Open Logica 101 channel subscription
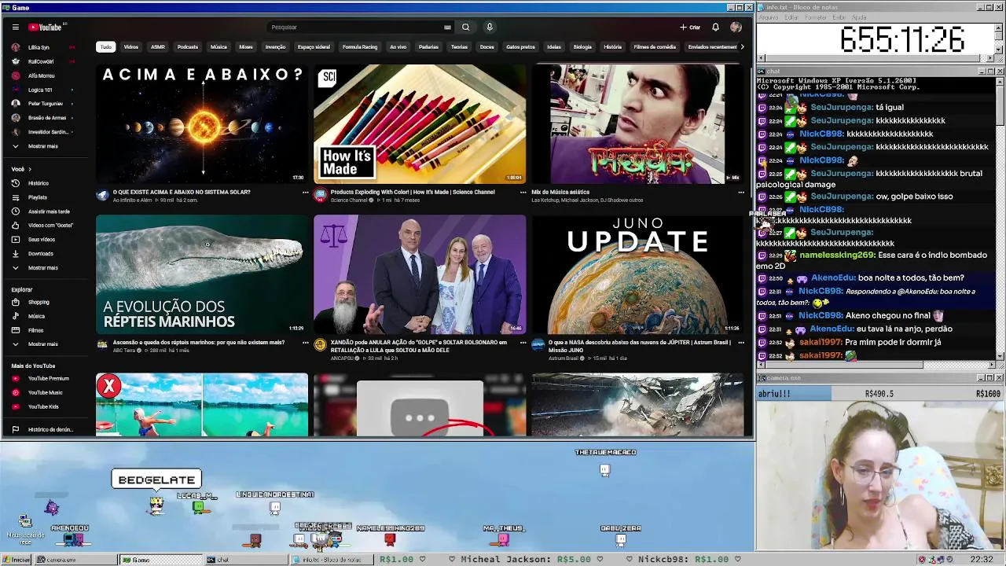The image size is (1006, 566). tap(40, 90)
